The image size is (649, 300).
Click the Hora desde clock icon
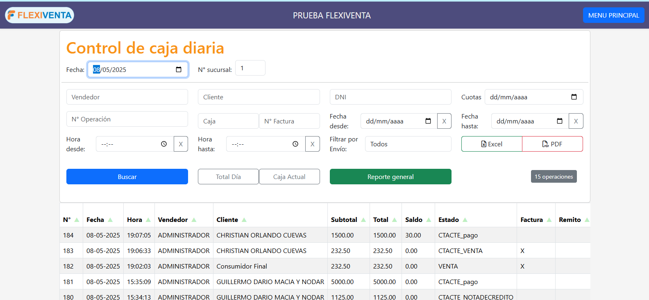tap(164, 144)
